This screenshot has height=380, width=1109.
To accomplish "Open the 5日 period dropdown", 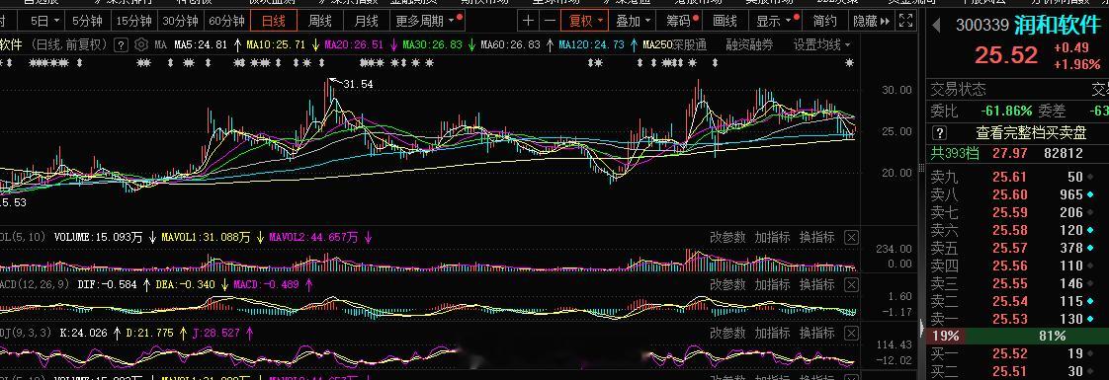I will [45, 21].
